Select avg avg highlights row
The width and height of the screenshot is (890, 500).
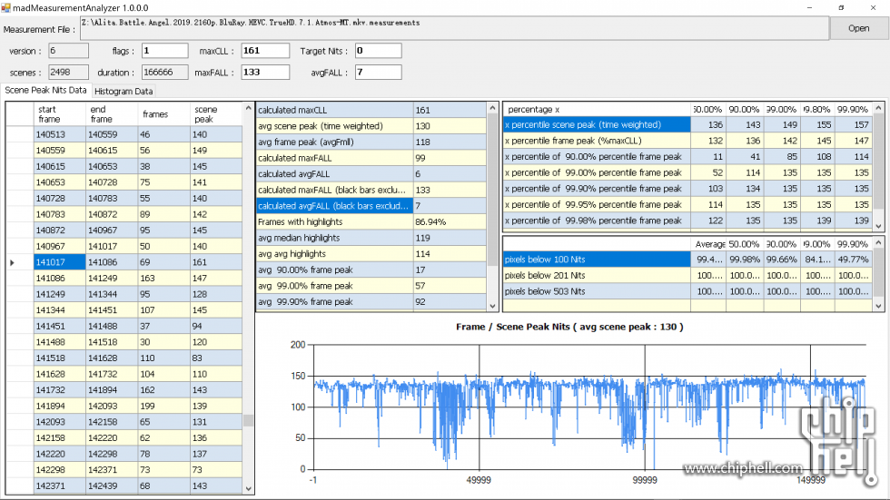pos(371,253)
